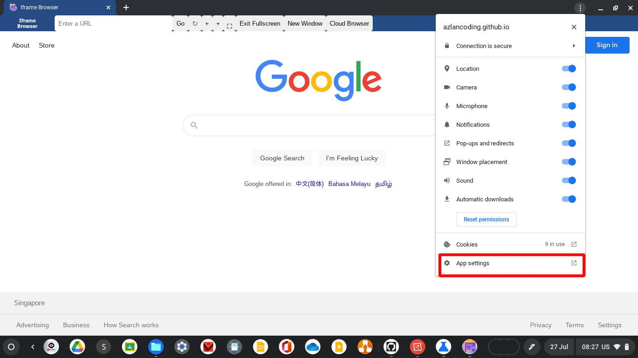Screen dimensions: 638x358
Task: Click the Camera icon in permissions
Action: point(447,87)
